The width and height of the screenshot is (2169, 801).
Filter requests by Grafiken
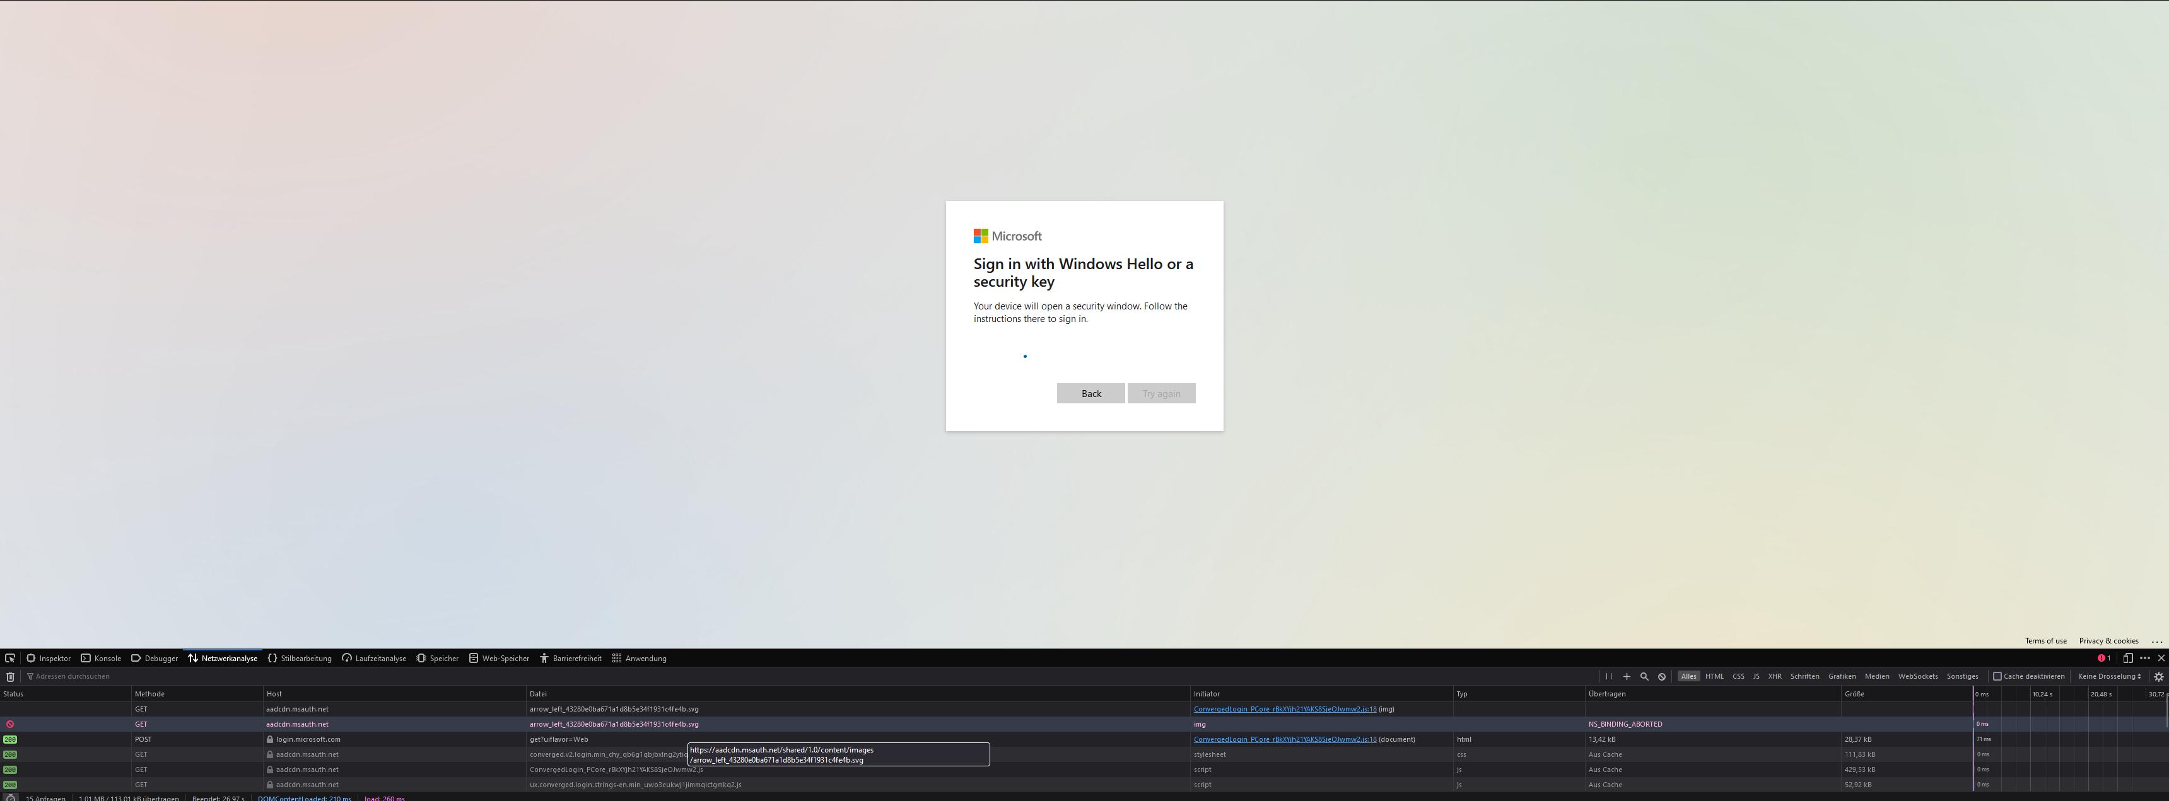1842,676
